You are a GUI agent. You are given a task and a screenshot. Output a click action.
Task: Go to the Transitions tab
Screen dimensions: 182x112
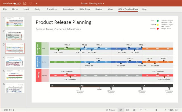pos(52,9)
